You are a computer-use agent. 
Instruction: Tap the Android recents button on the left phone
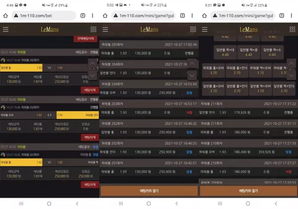(21, 204)
